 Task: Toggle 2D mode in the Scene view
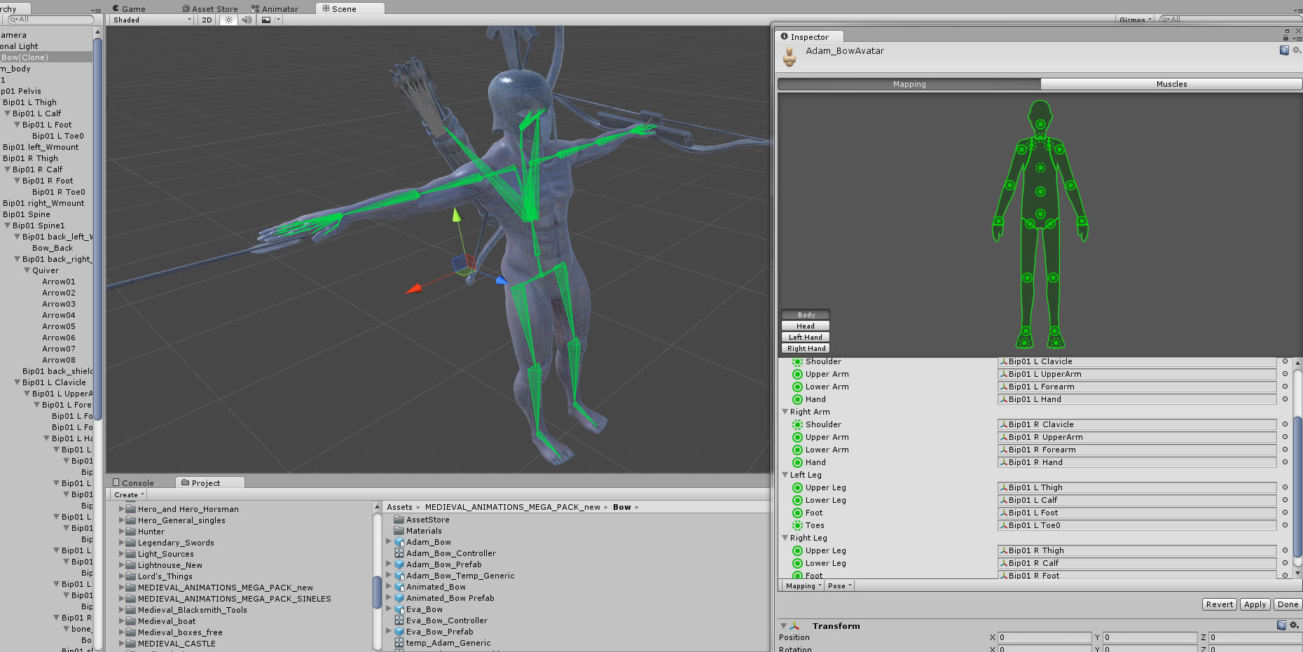[x=206, y=20]
